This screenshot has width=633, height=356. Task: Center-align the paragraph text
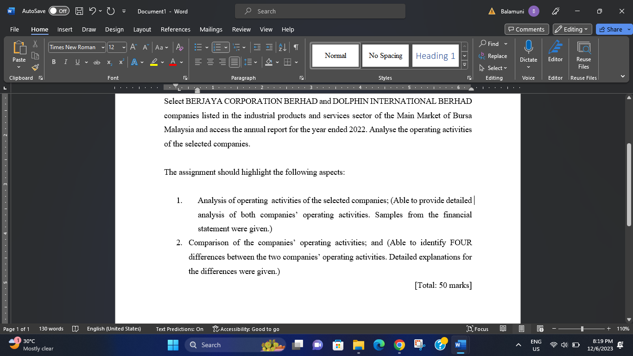(x=210, y=62)
